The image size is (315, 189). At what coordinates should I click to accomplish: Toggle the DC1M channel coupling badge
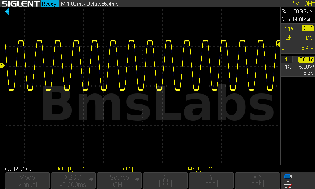tap(306, 59)
